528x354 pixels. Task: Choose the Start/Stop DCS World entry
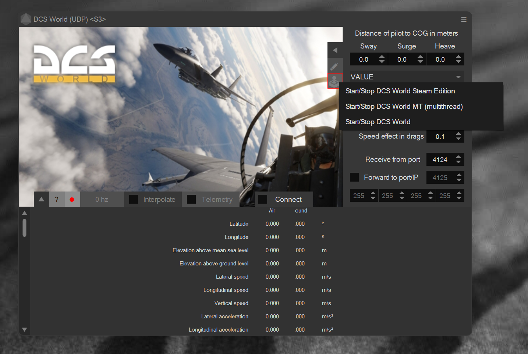coord(378,122)
